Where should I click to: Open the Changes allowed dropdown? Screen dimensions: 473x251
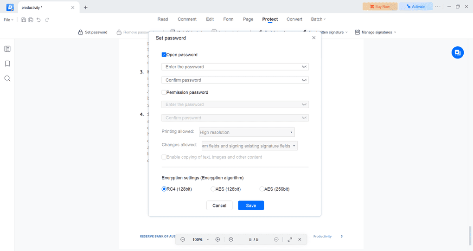(249, 146)
